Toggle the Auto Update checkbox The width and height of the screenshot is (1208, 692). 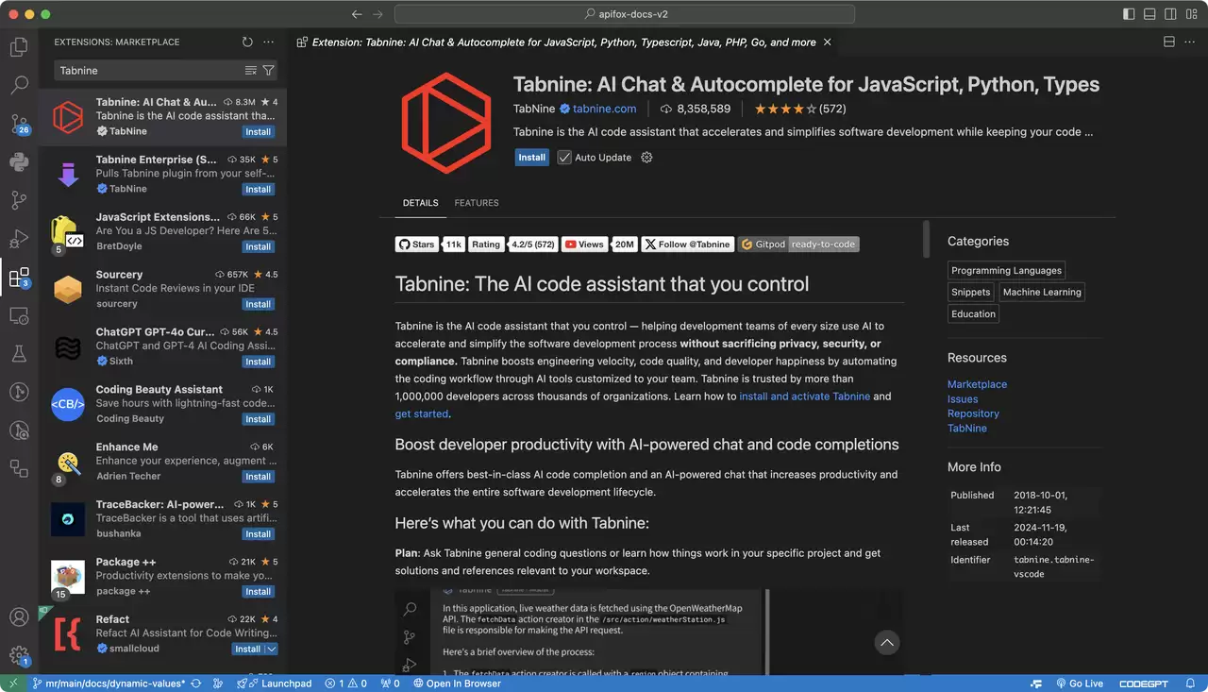(564, 158)
